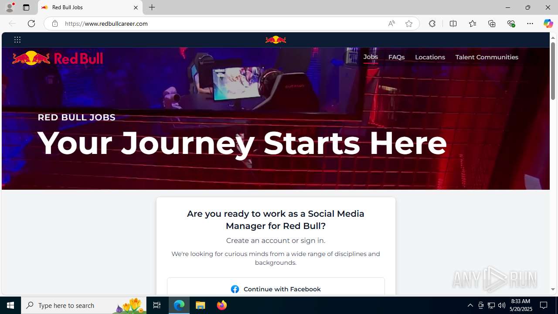Click the browser profile icon
This screenshot has height=314, width=558.
(10, 7)
